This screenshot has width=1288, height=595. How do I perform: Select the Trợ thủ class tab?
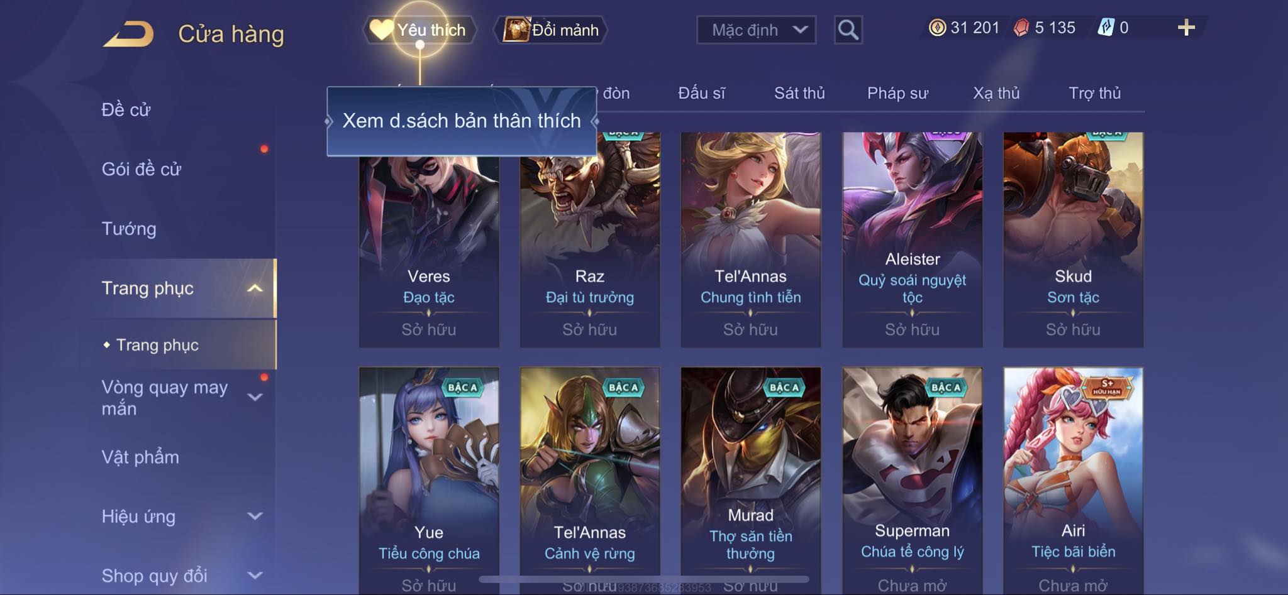(x=1094, y=93)
